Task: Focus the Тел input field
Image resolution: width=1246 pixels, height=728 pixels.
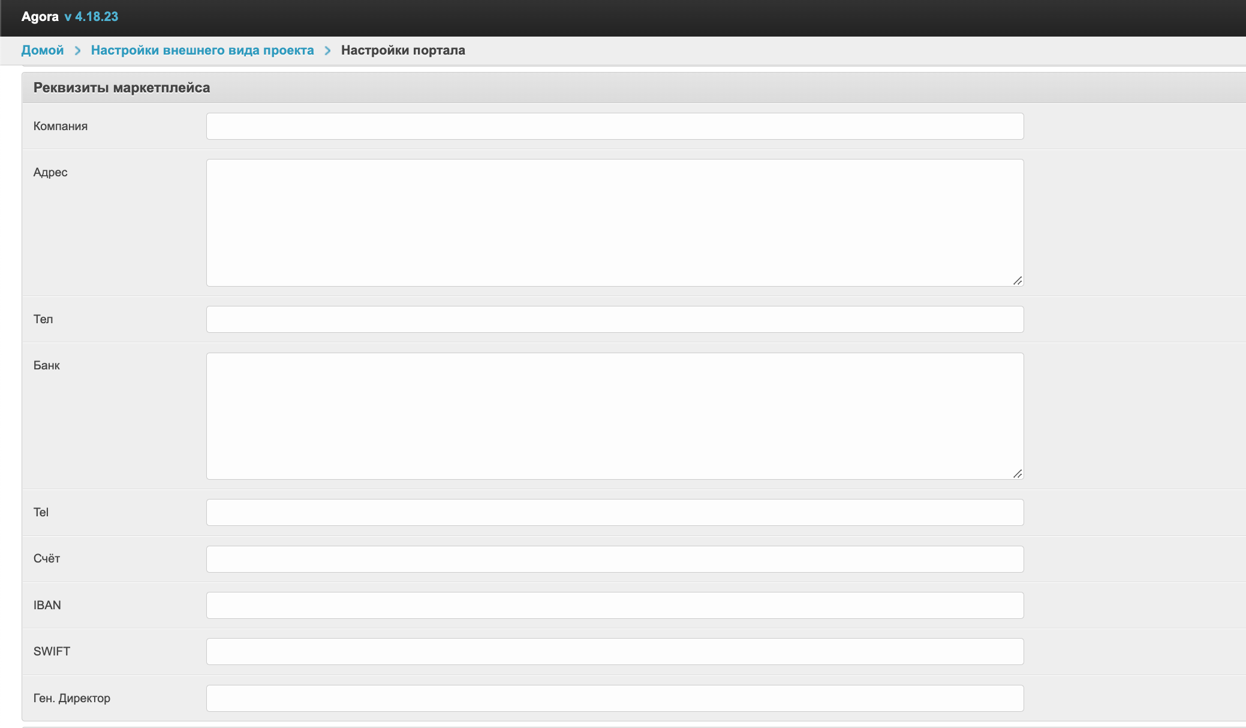Action: (x=615, y=320)
